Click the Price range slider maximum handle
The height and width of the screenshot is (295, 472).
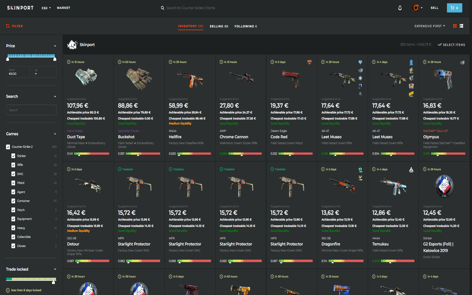55,59
